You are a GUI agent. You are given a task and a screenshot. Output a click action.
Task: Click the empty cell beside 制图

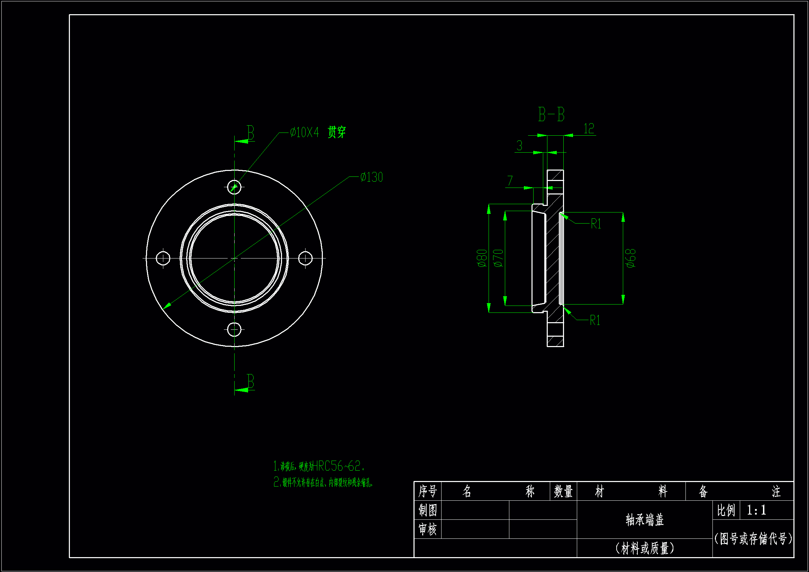475,510
